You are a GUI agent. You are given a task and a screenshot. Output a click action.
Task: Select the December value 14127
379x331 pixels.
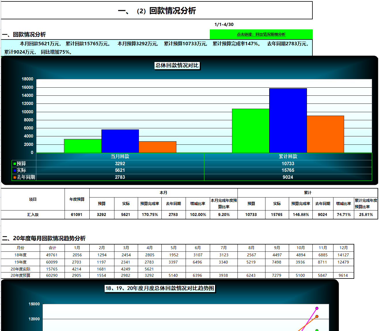(x=343, y=255)
